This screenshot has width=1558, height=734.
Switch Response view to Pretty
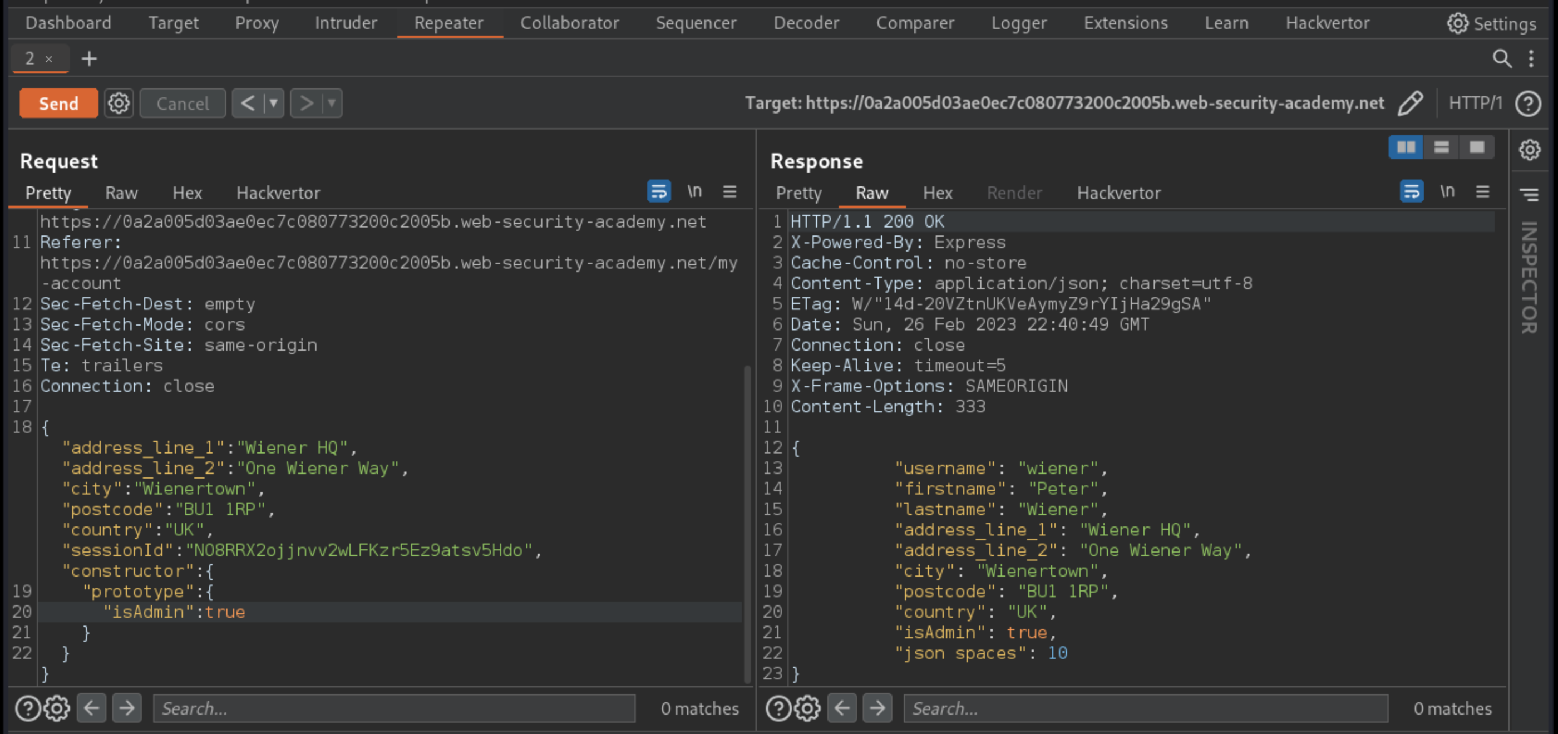pyautogui.click(x=798, y=193)
